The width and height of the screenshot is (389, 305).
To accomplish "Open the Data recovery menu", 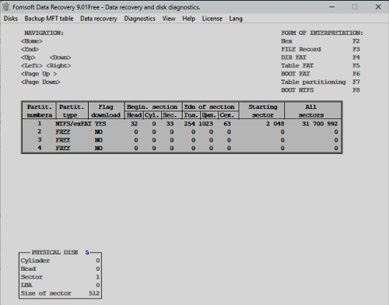I will (99, 19).
